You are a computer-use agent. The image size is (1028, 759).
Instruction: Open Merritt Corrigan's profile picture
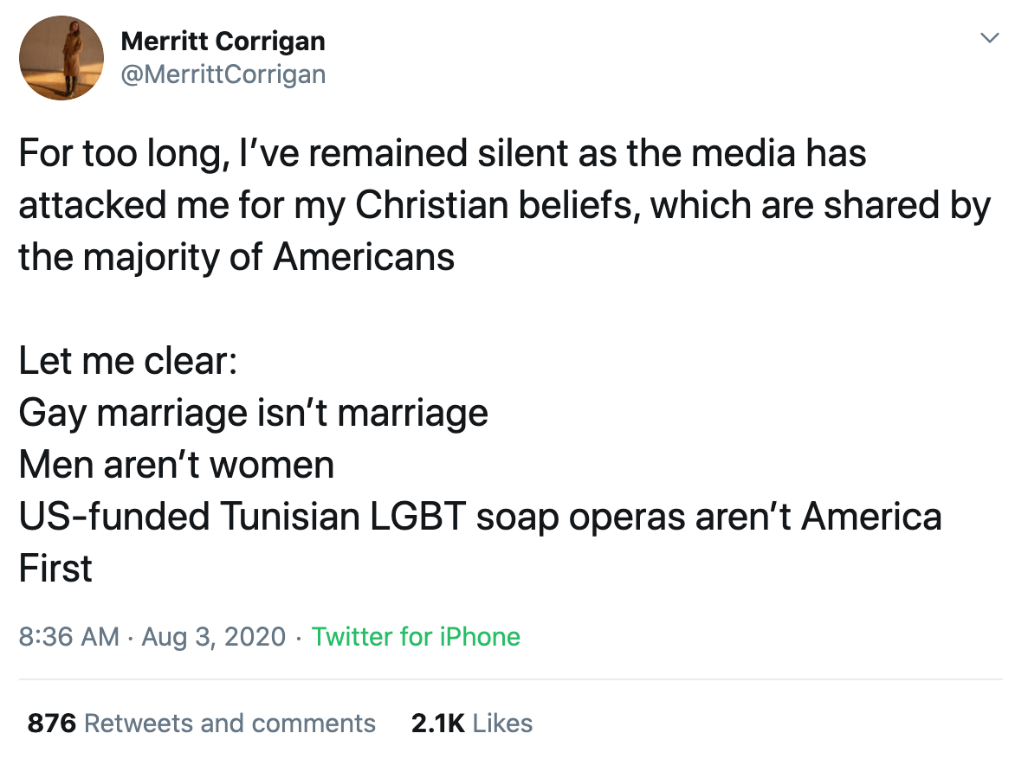click(x=61, y=58)
